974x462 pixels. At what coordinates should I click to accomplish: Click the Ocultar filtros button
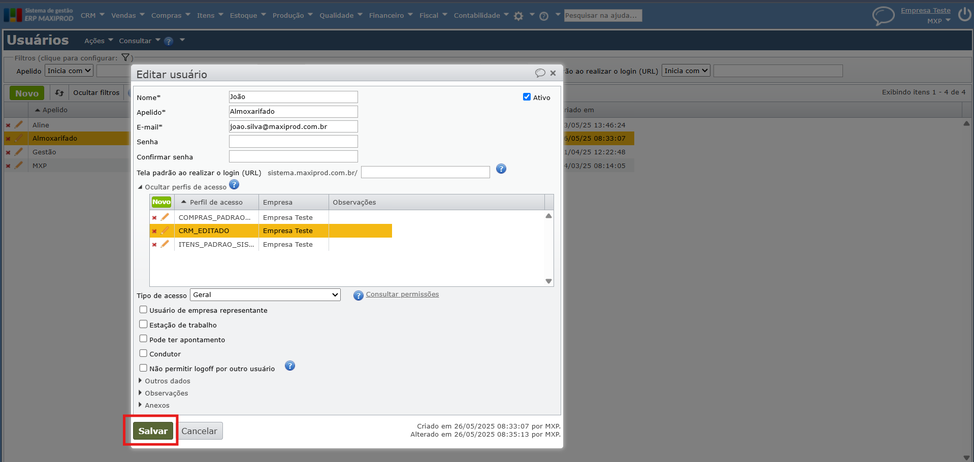tap(96, 93)
